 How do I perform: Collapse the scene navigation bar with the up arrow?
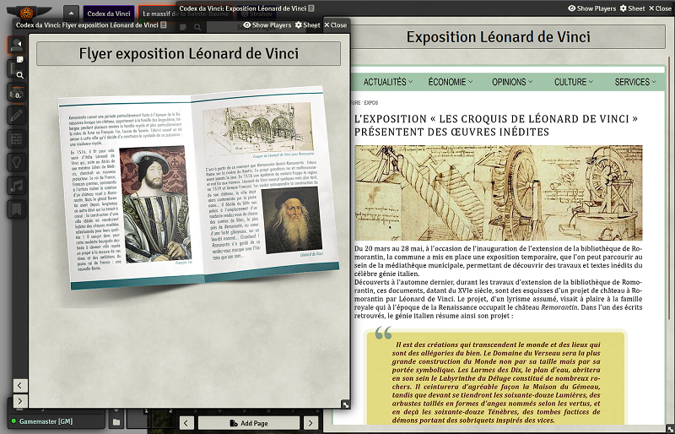[72, 14]
